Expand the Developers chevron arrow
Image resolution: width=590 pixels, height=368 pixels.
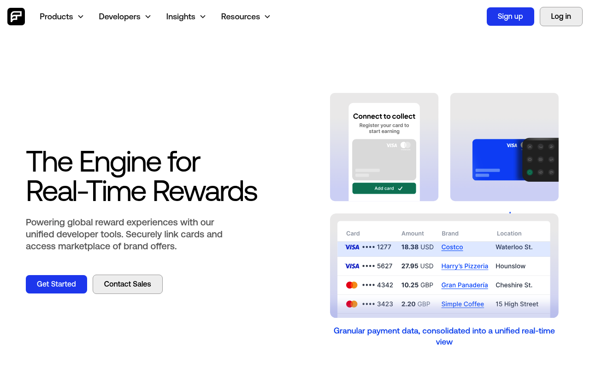click(x=148, y=17)
